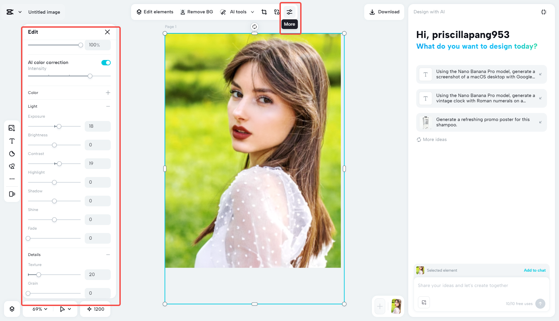The width and height of the screenshot is (559, 321).
Task: Open the adjustments sliders icon labeled More
Action: tap(289, 12)
